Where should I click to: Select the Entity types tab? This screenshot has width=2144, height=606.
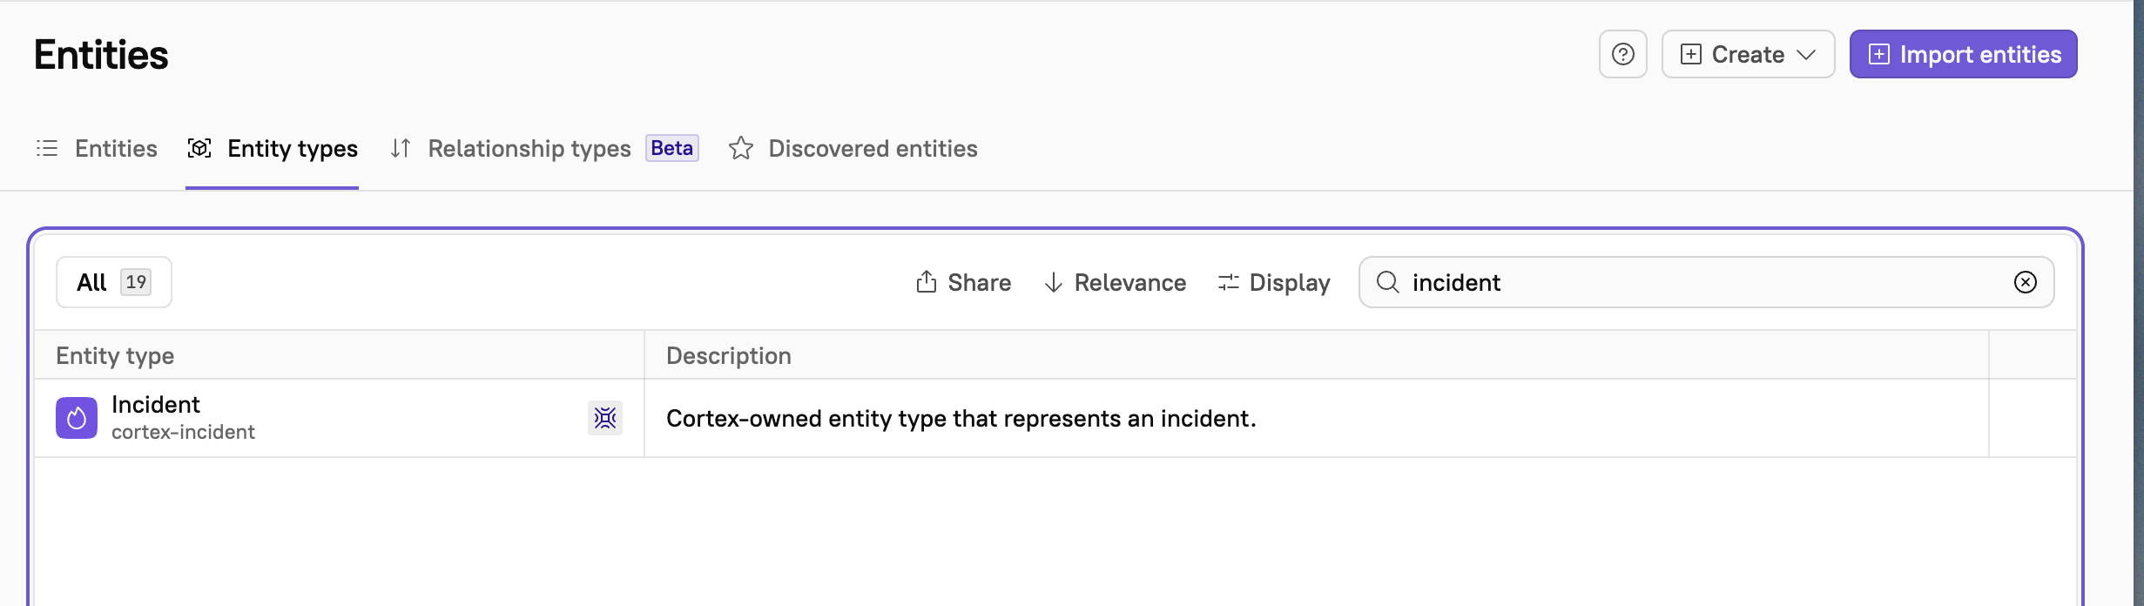(x=273, y=149)
